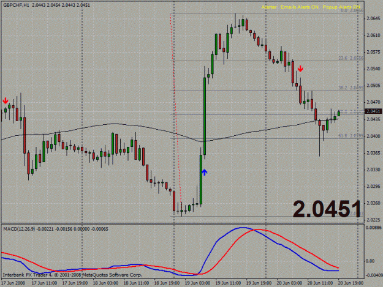Click the 2.0295 price axis label
383x287 pixels.
coord(373,186)
